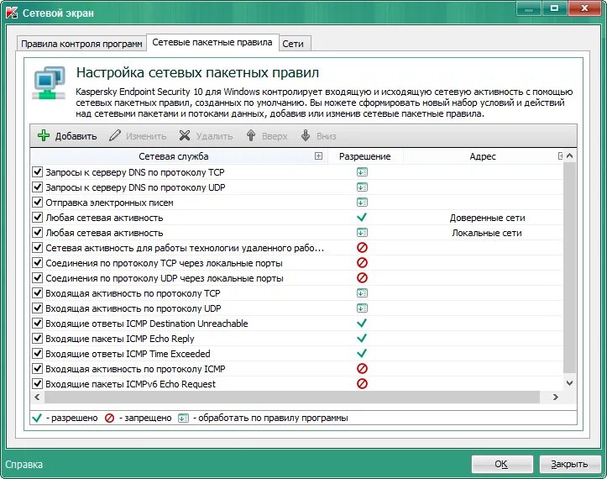The height and width of the screenshot is (479, 607).
Task: Click permission icon for DNS TCP rule
Action: point(362,172)
